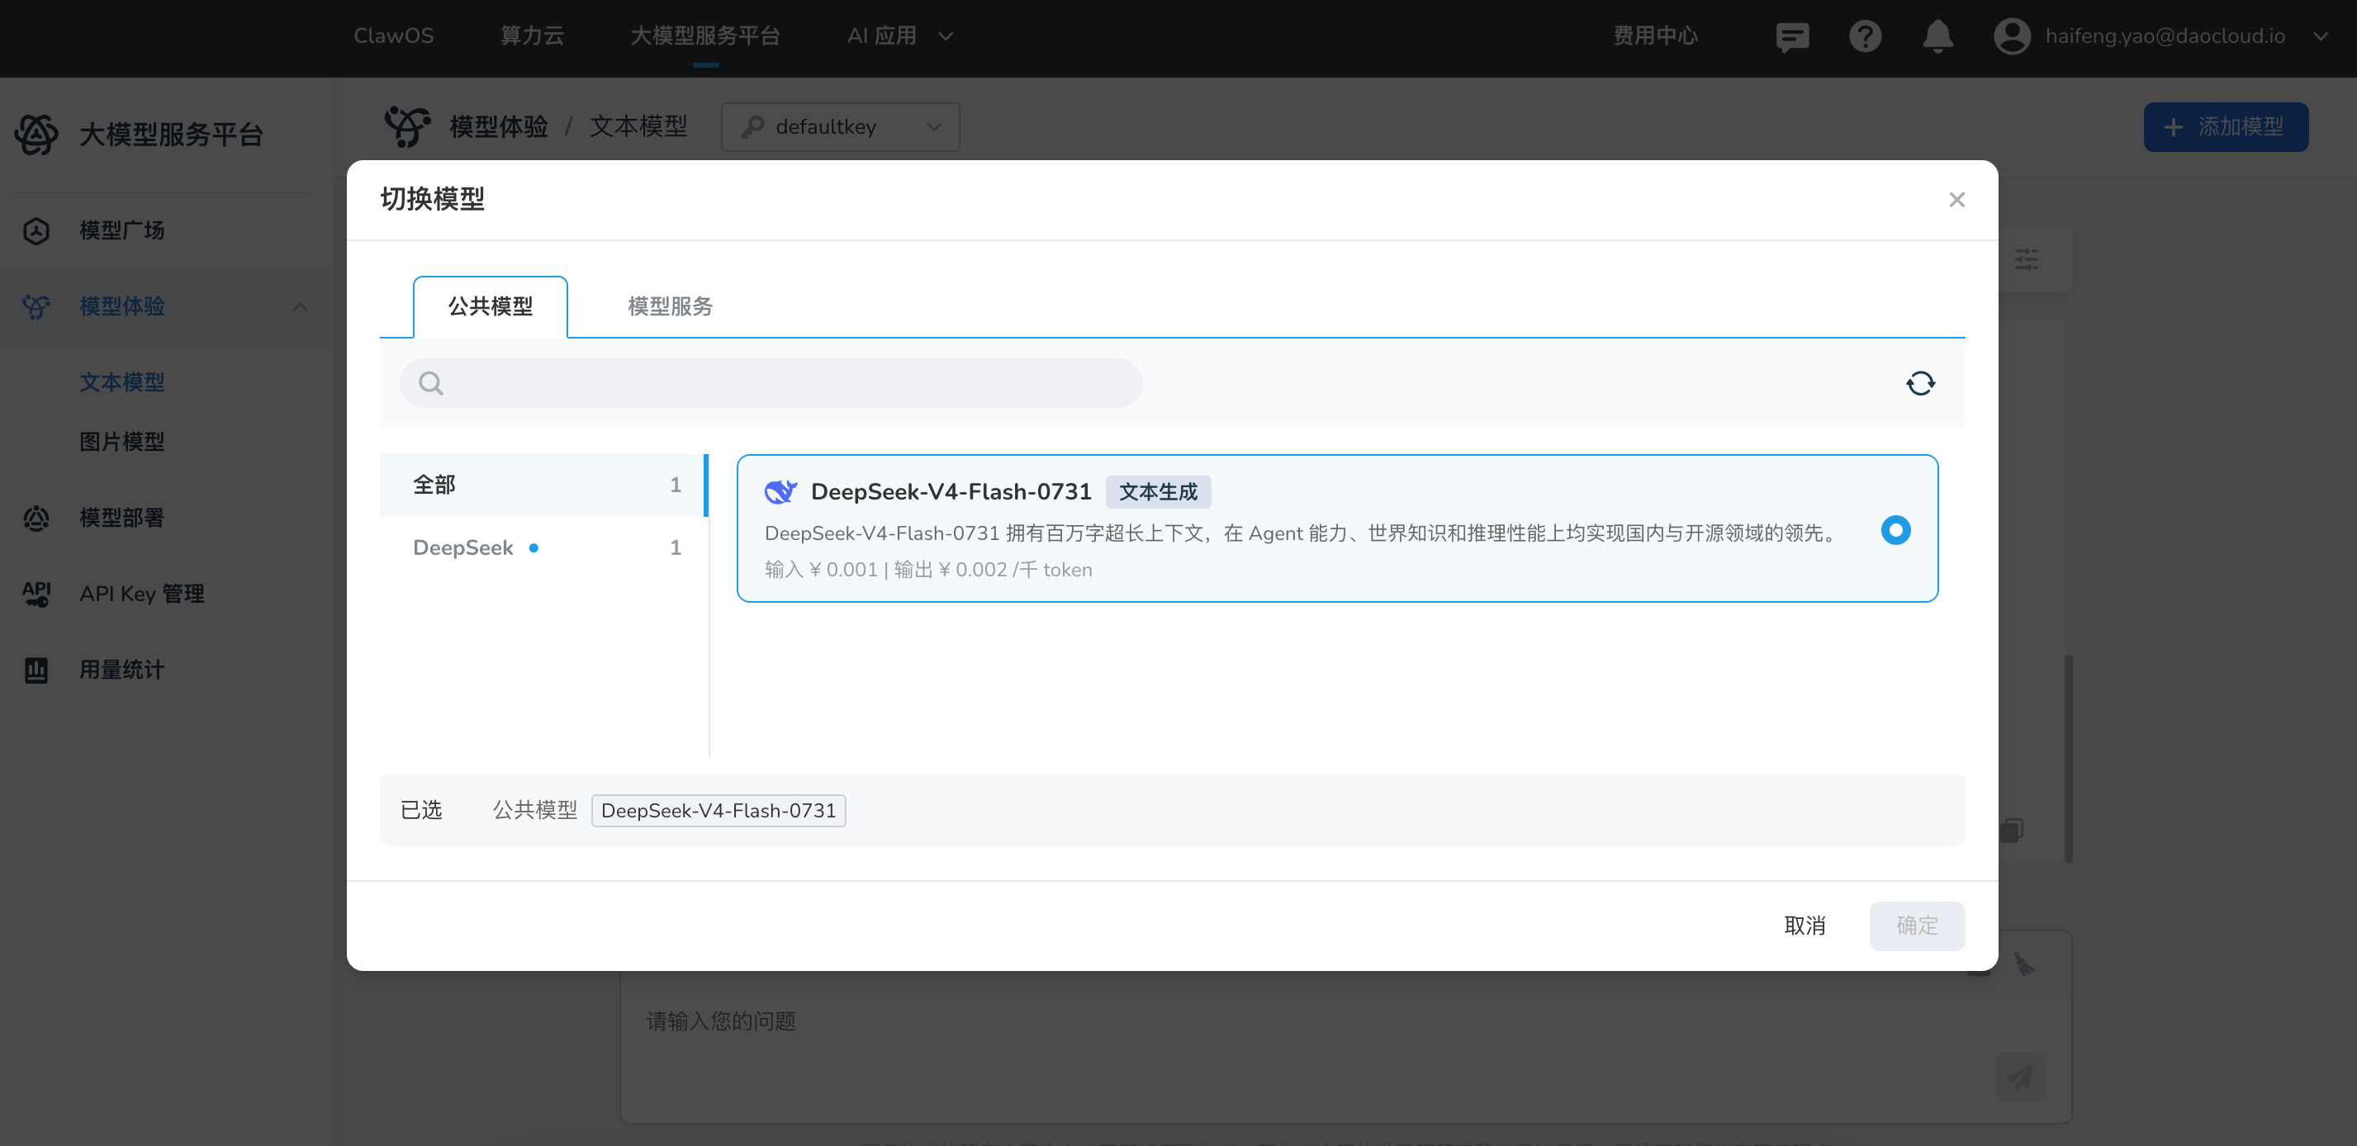Screen dimensions: 2357x1146
Task: Go to API Key 管理 in sidebar
Action: click(x=142, y=594)
